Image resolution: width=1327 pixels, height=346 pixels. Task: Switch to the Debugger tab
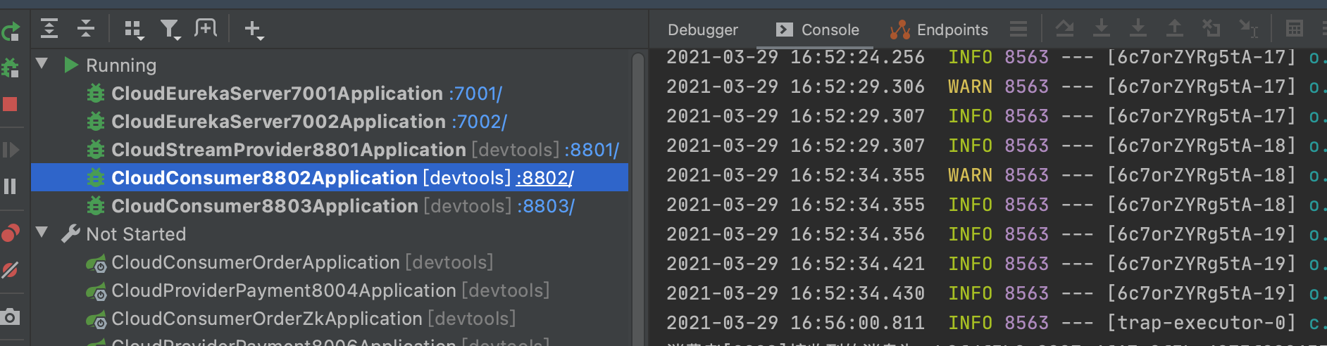tap(703, 30)
